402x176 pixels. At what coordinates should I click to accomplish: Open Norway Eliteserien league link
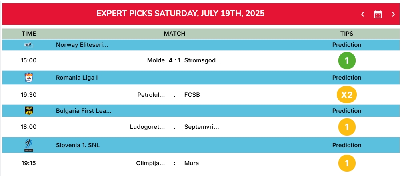[82, 45]
